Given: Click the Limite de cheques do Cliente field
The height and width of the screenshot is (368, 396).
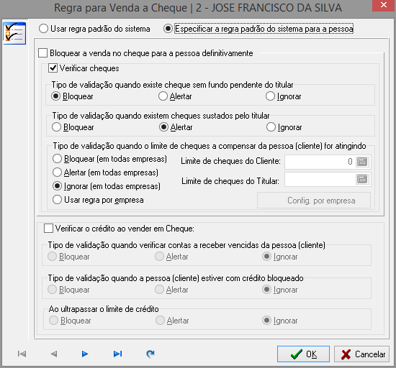Looking at the screenshot, I should click(x=320, y=162).
